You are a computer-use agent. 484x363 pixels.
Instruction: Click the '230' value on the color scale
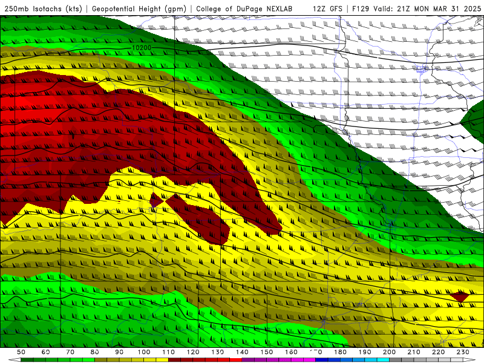463,352
